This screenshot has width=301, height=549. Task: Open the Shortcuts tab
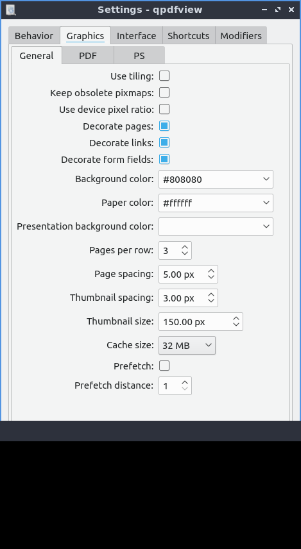[x=189, y=36]
